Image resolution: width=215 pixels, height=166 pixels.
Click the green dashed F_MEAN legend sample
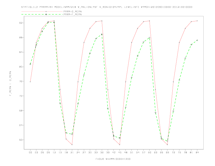(x=42, y=14)
